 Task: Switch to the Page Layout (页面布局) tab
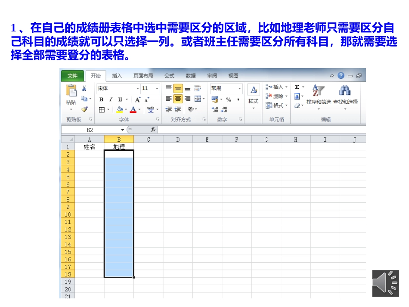point(143,76)
